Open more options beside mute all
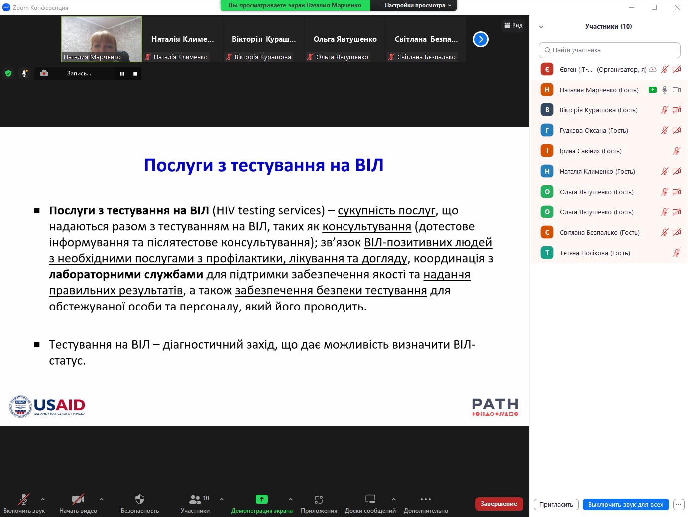 click(679, 504)
